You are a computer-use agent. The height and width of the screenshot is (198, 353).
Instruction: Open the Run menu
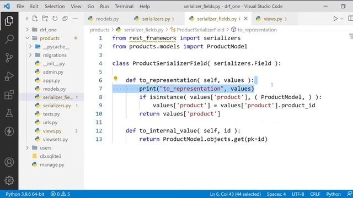[104, 6]
